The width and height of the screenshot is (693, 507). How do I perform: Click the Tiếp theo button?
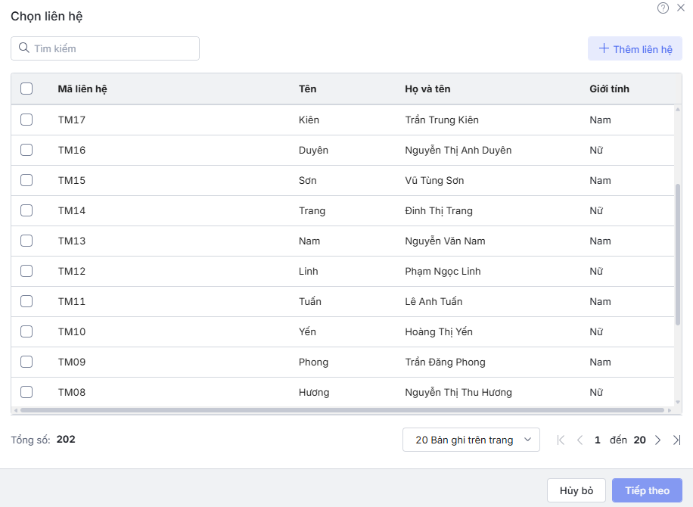647,490
